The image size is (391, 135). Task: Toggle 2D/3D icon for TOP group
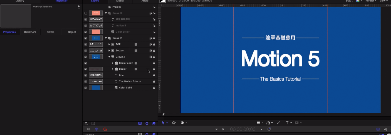[x=151, y=44]
